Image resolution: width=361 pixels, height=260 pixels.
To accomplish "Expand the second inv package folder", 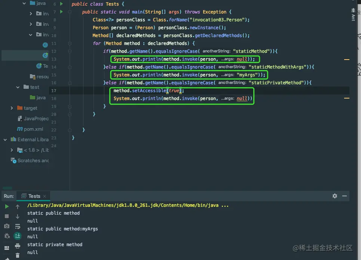I will click(31, 24).
